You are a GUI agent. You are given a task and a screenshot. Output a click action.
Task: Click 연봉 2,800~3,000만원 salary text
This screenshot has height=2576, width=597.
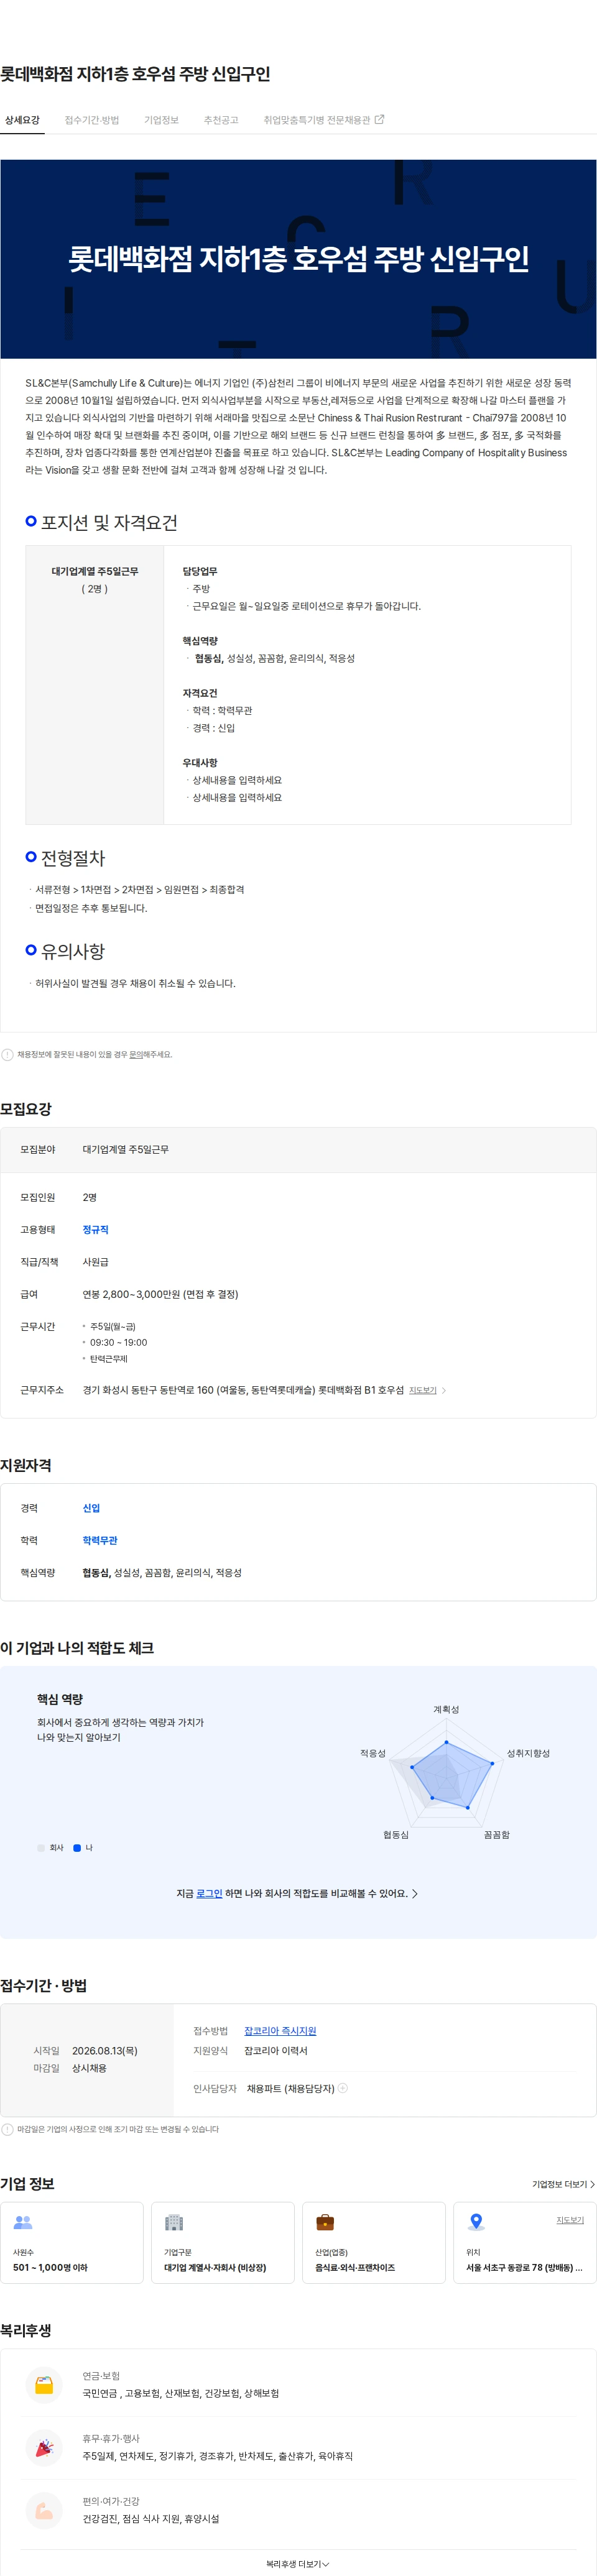coord(160,1294)
